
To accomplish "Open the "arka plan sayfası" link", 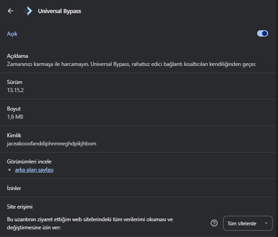I will coord(34,170).
